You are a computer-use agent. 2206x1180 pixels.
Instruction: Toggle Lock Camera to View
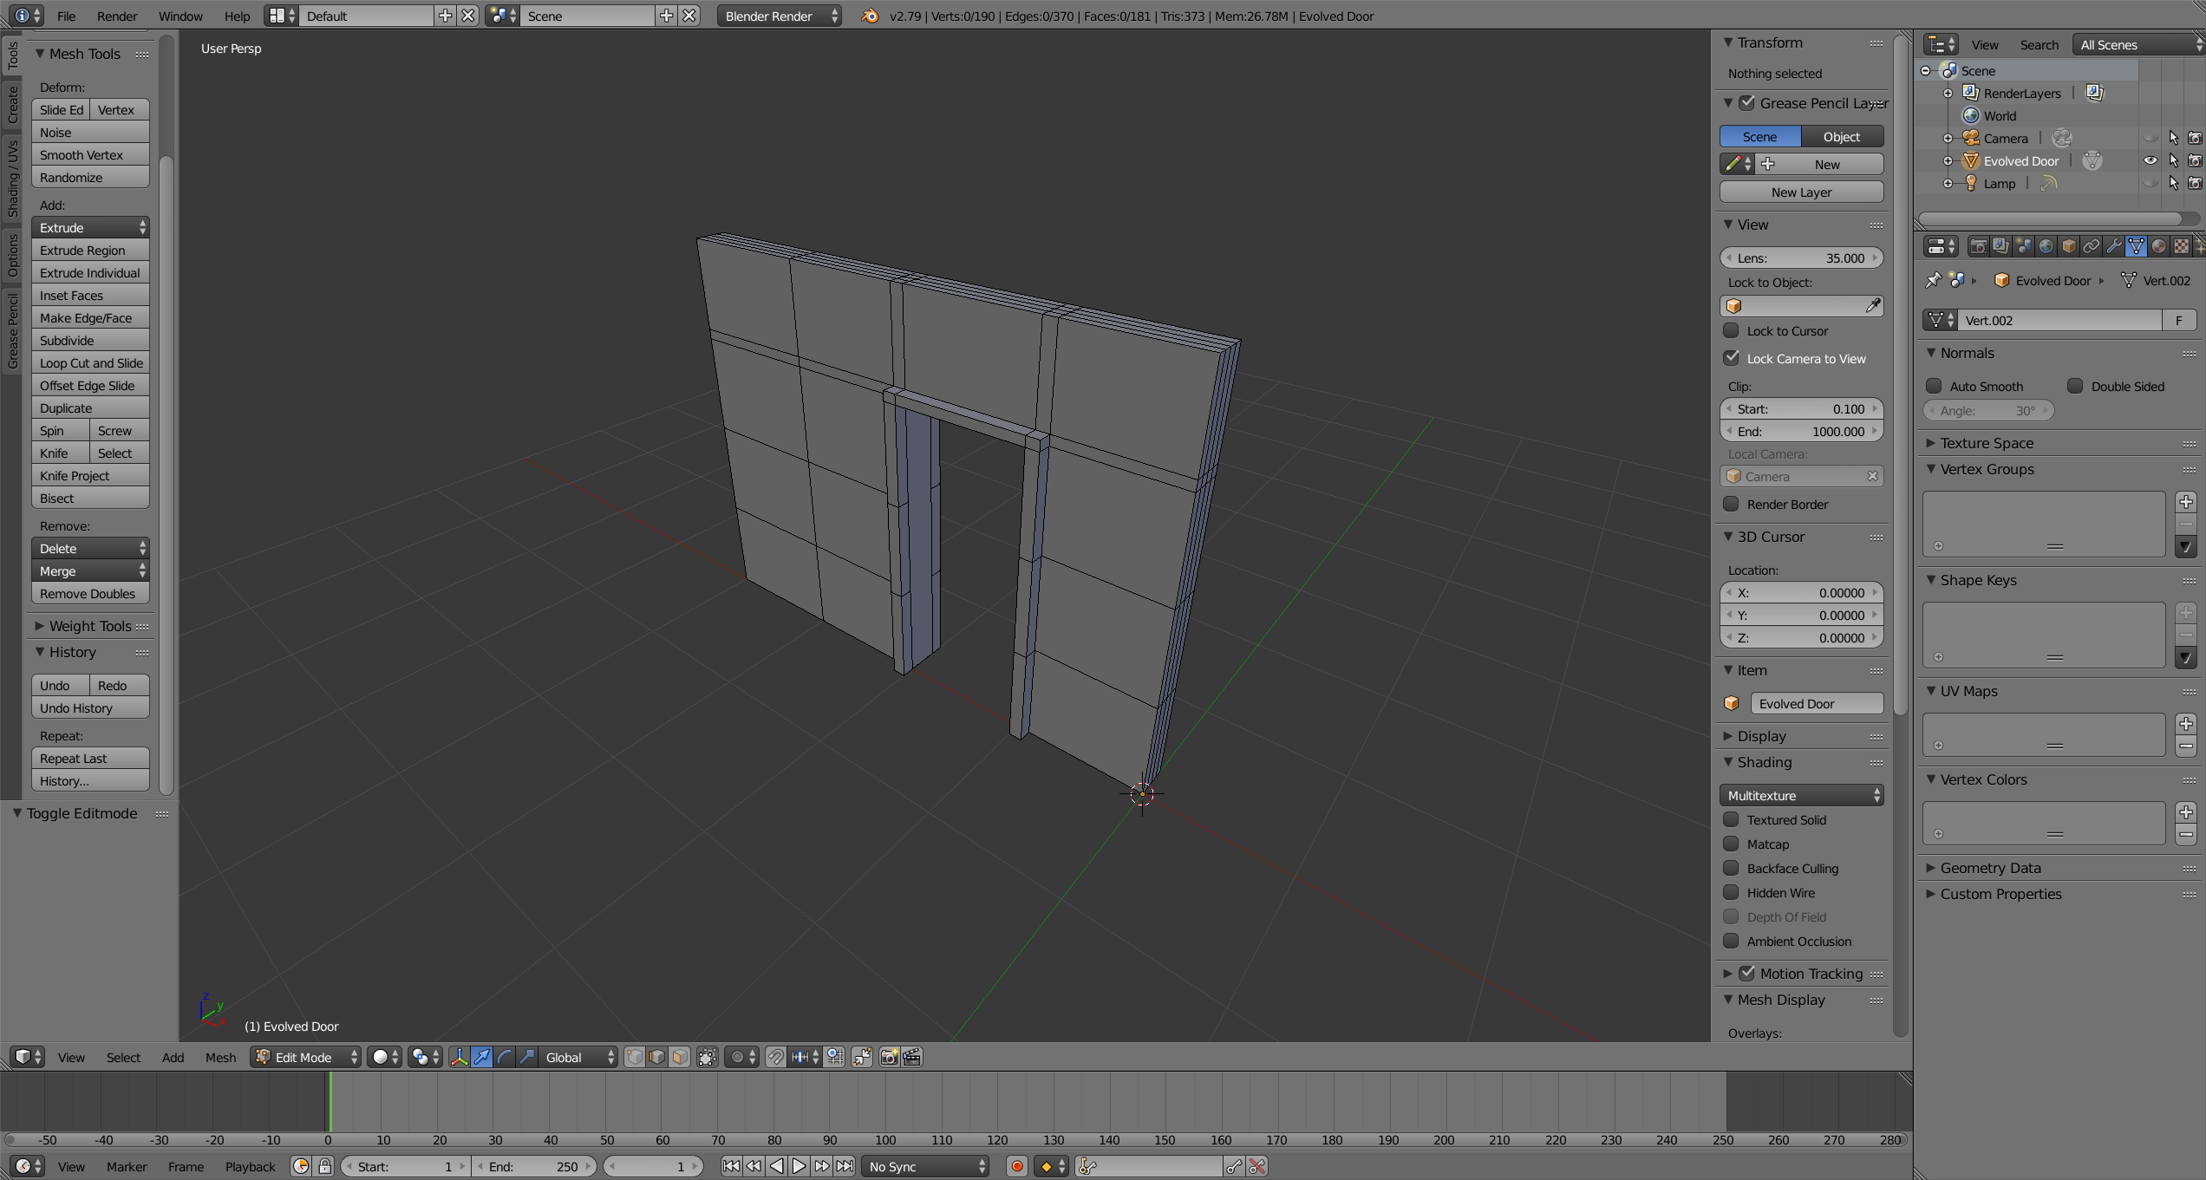(1735, 357)
